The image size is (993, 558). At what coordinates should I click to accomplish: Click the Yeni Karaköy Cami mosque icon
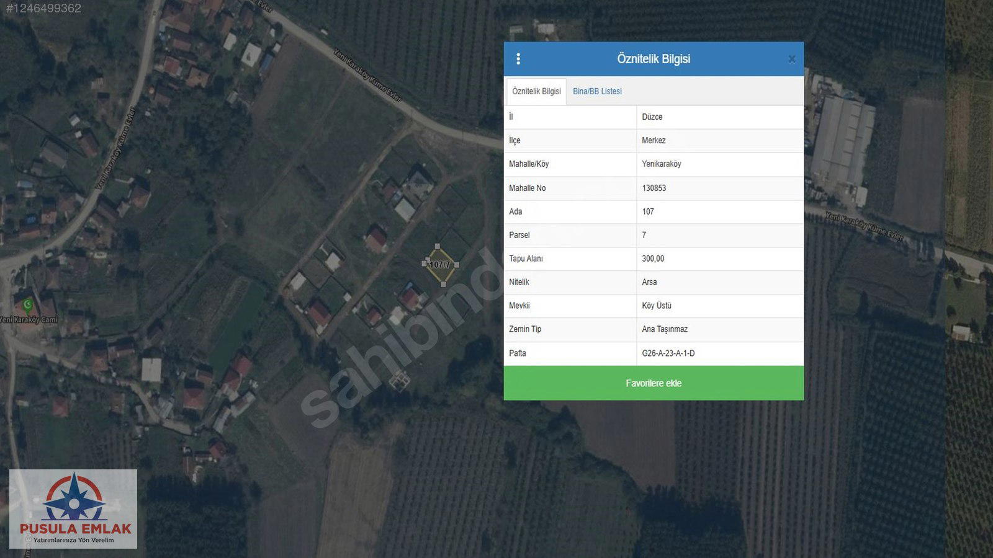27,304
